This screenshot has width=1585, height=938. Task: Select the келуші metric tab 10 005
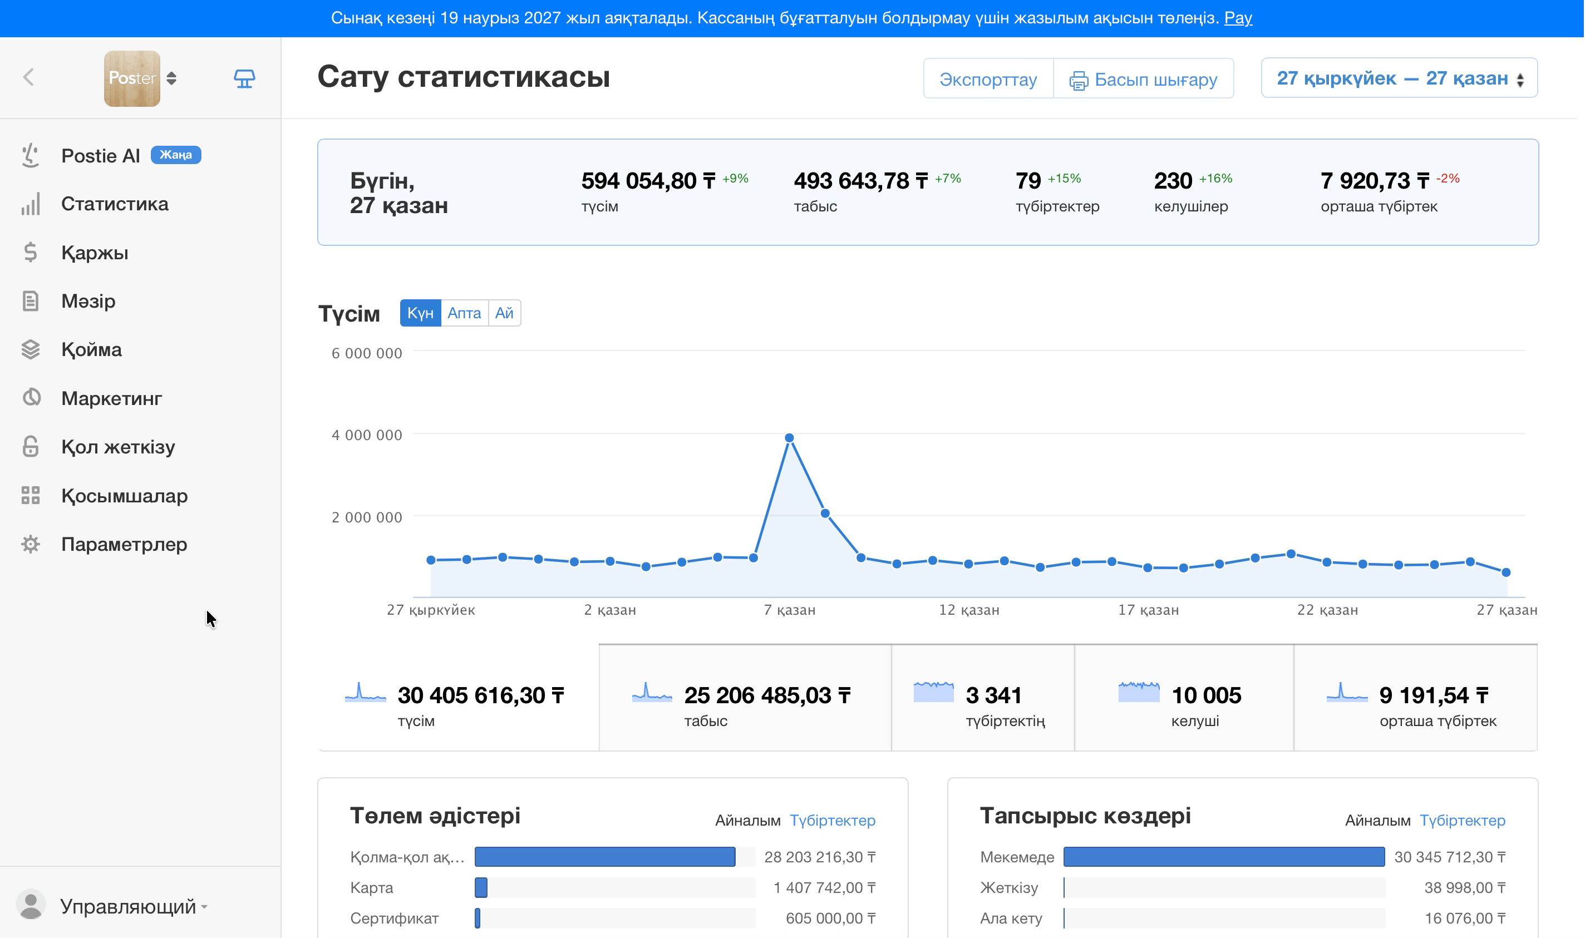[x=1184, y=698]
